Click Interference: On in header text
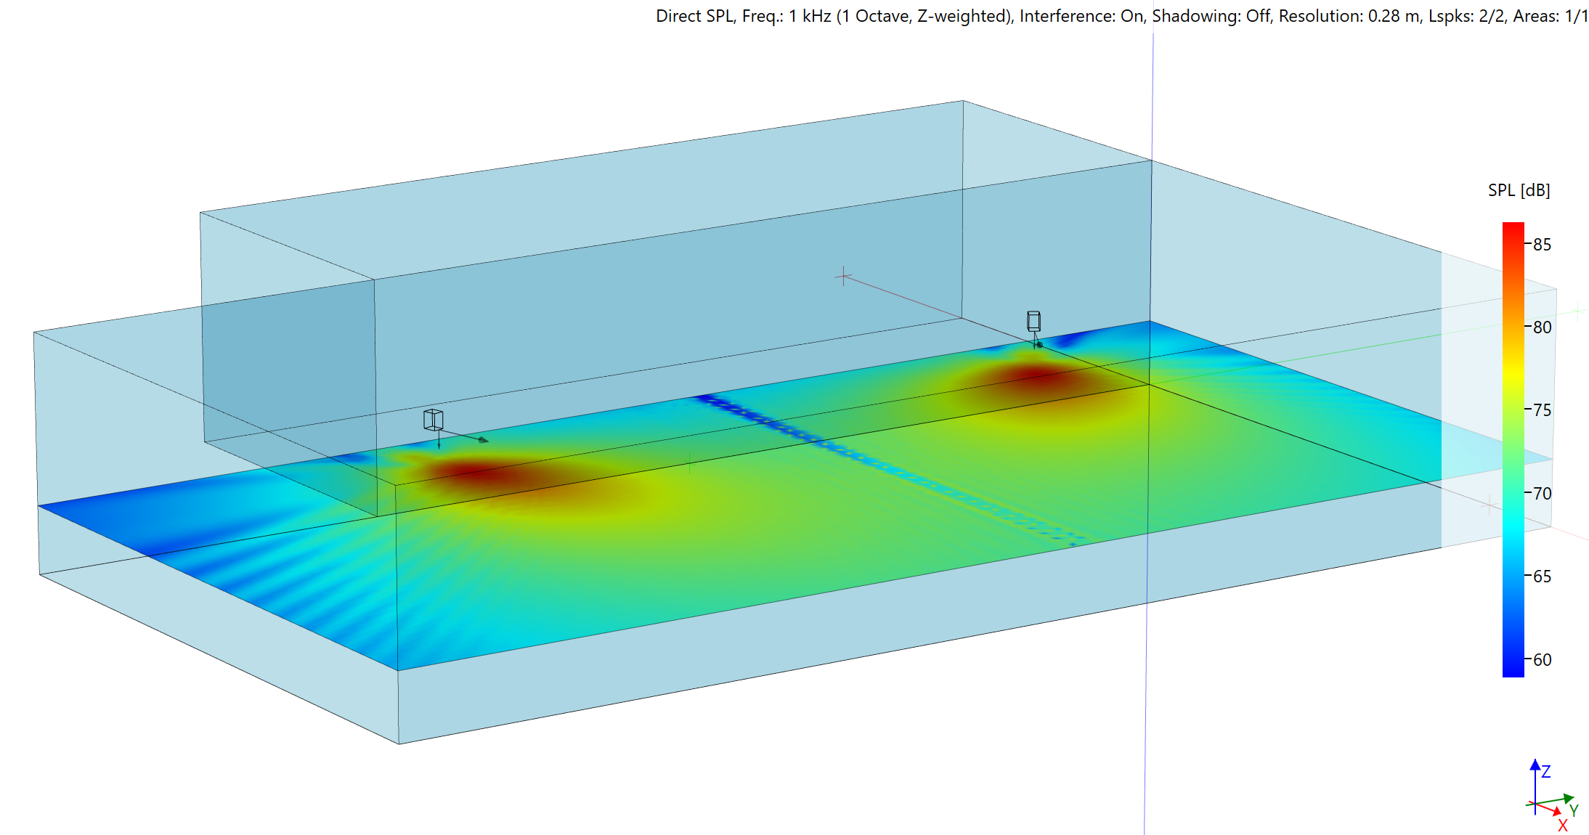 tap(1082, 16)
